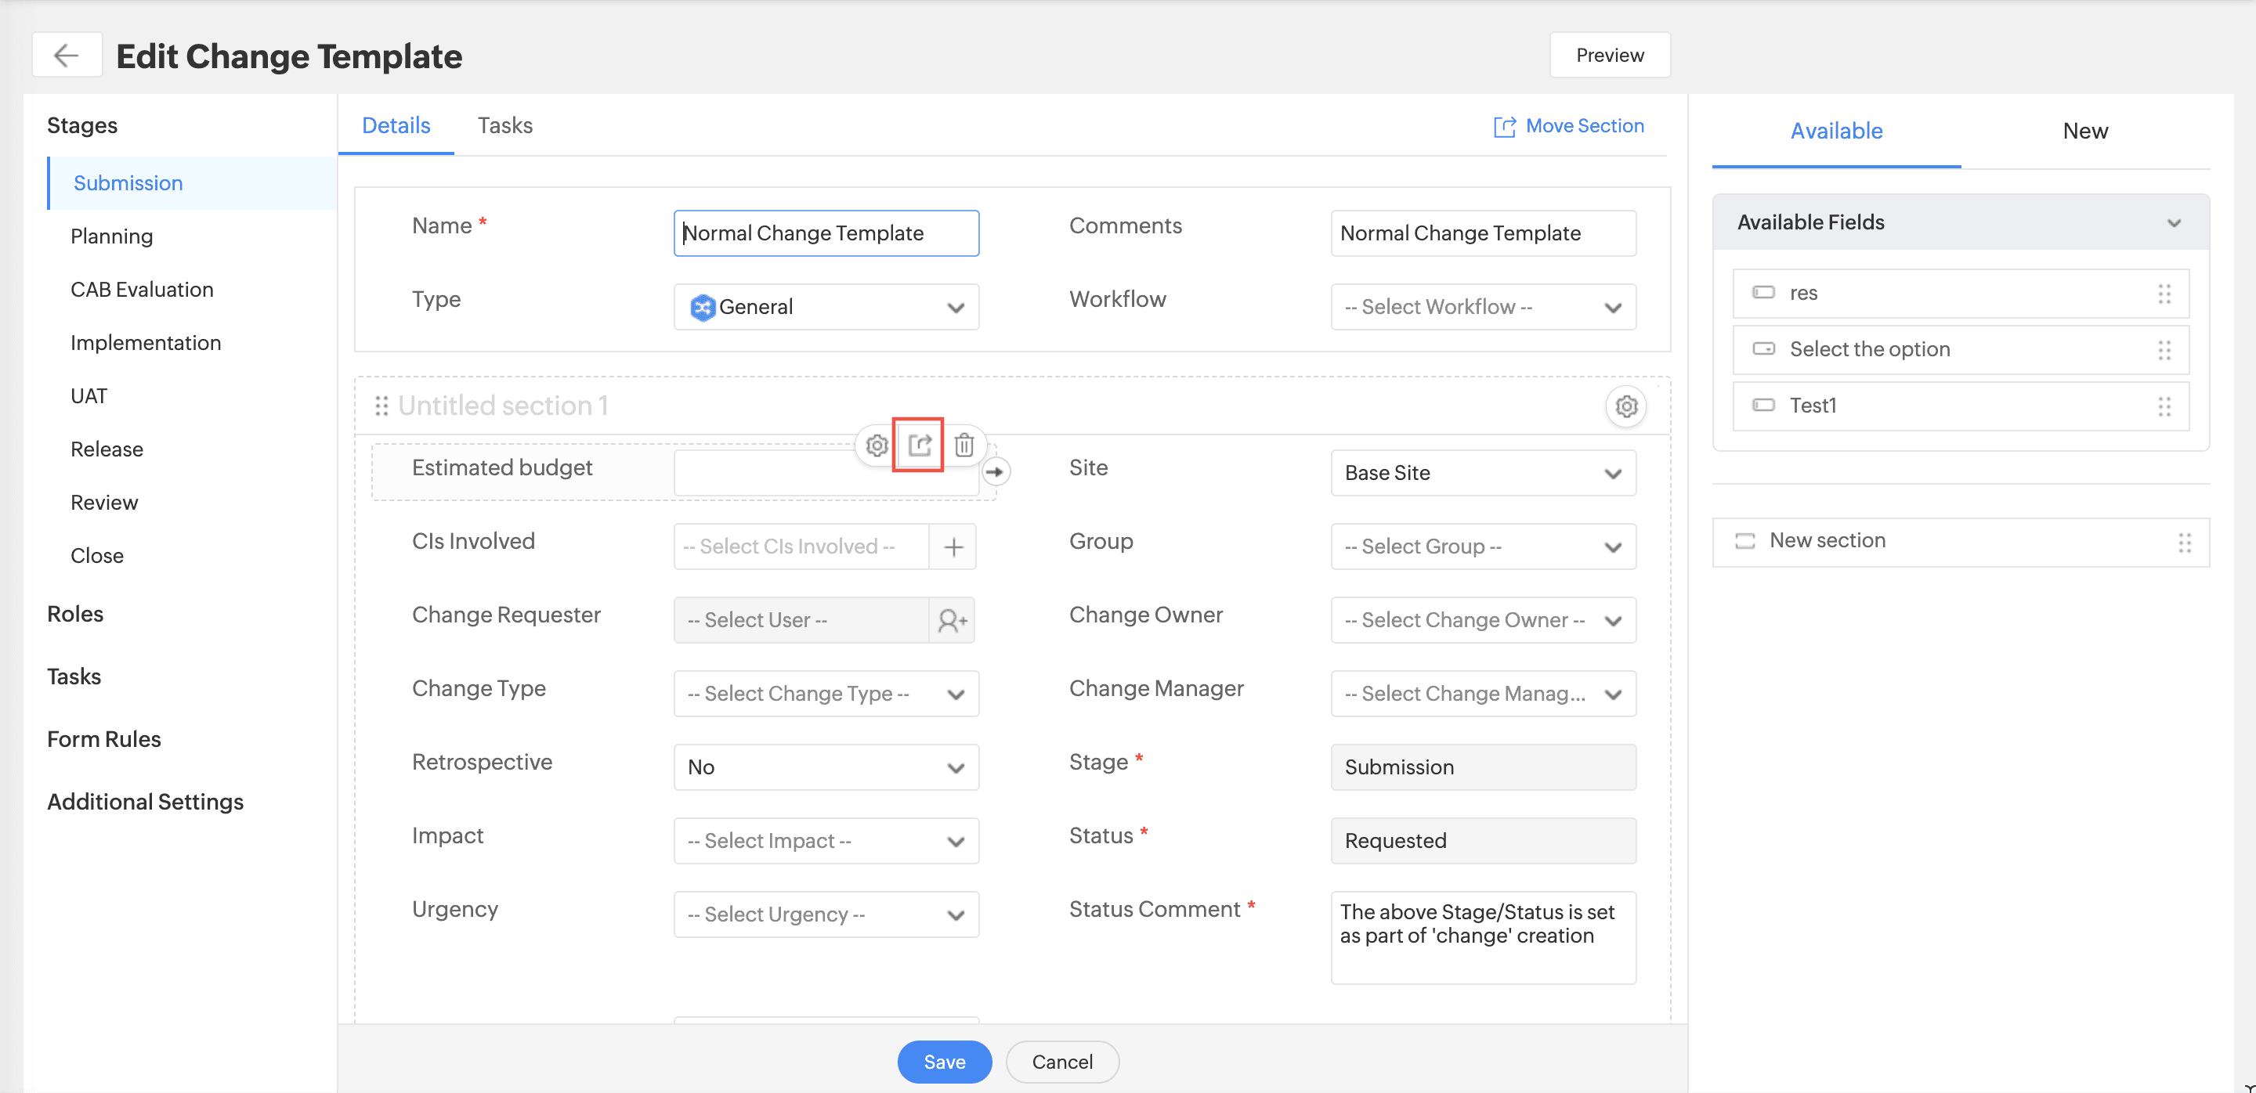2256x1093 pixels.
Task: Click the back arrow button
Action: point(67,55)
